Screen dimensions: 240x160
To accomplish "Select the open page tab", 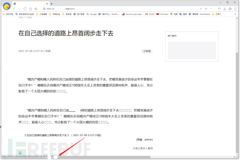I will [x=30, y=3].
